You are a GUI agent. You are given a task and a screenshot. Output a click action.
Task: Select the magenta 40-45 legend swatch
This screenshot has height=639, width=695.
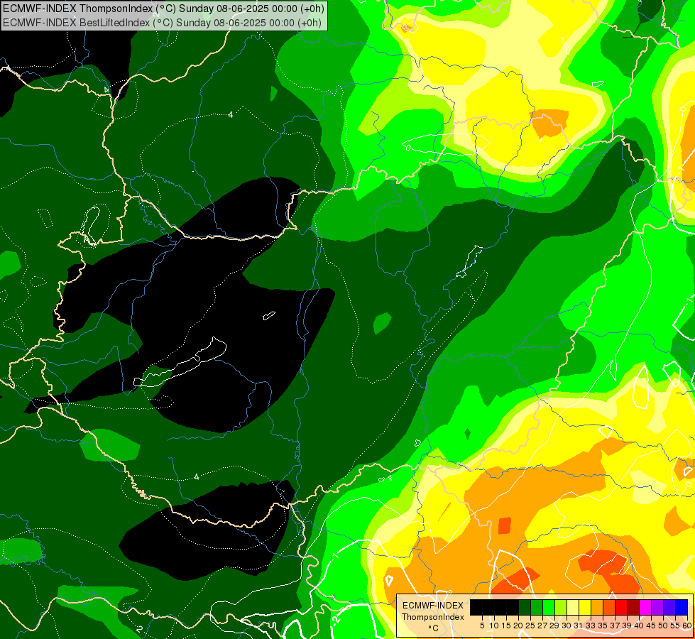645,607
